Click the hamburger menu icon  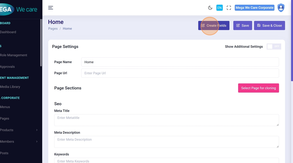[x=50, y=8]
